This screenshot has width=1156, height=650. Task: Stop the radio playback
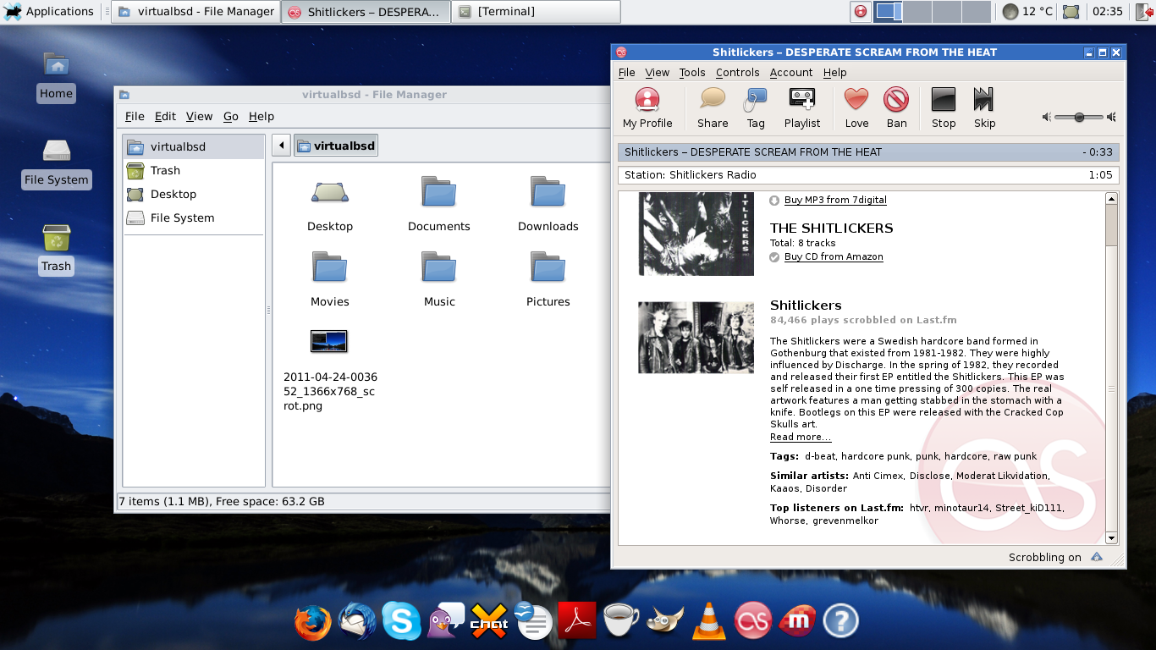944,108
